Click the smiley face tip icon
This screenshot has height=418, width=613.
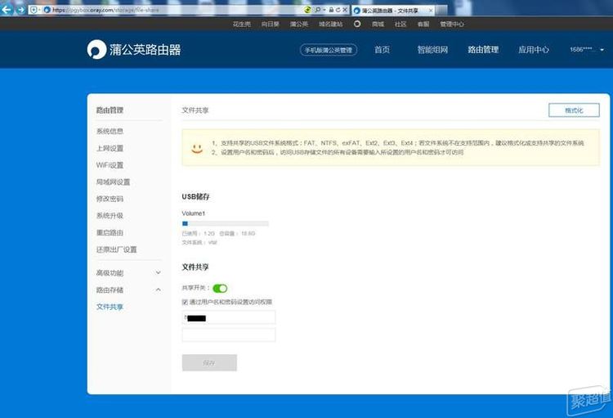(197, 148)
